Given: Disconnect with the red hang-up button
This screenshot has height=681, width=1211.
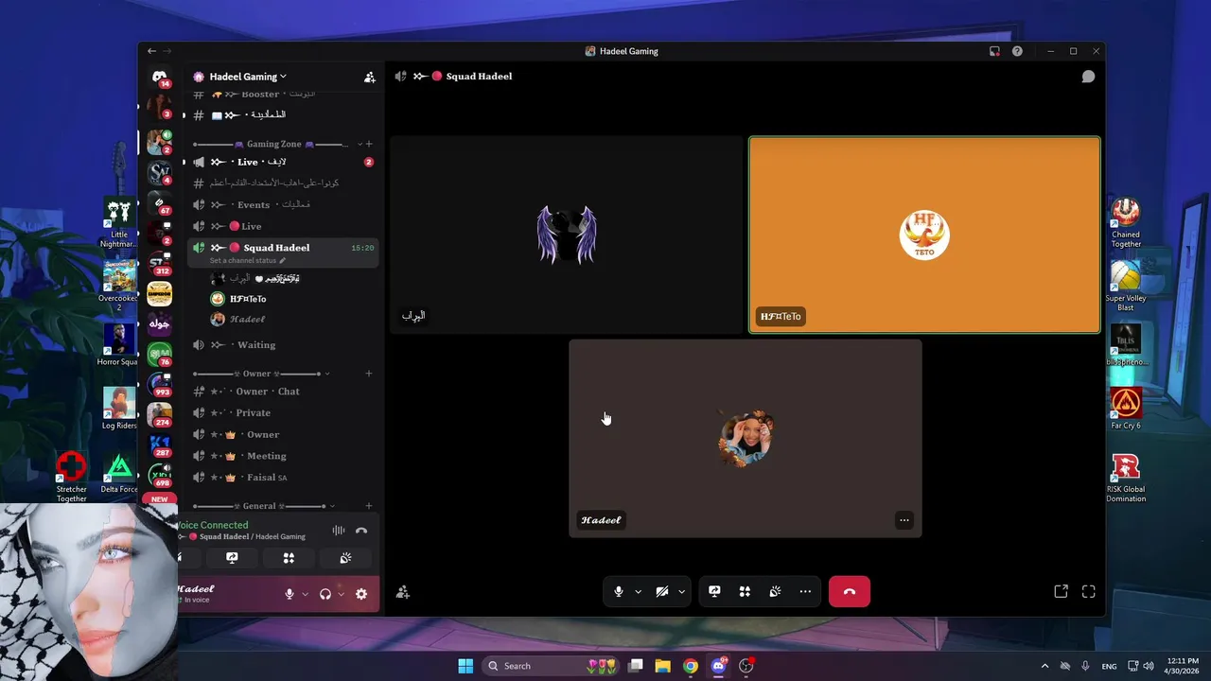Looking at the screenshot, I should 849,591.
